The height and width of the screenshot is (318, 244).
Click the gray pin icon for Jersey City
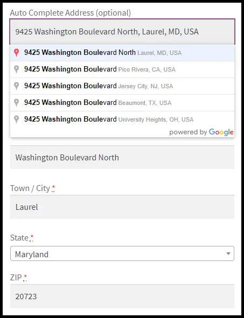click(x=17, y=86)
